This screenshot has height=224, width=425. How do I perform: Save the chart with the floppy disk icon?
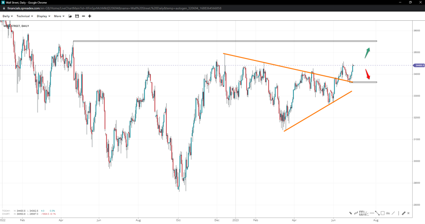77,16
